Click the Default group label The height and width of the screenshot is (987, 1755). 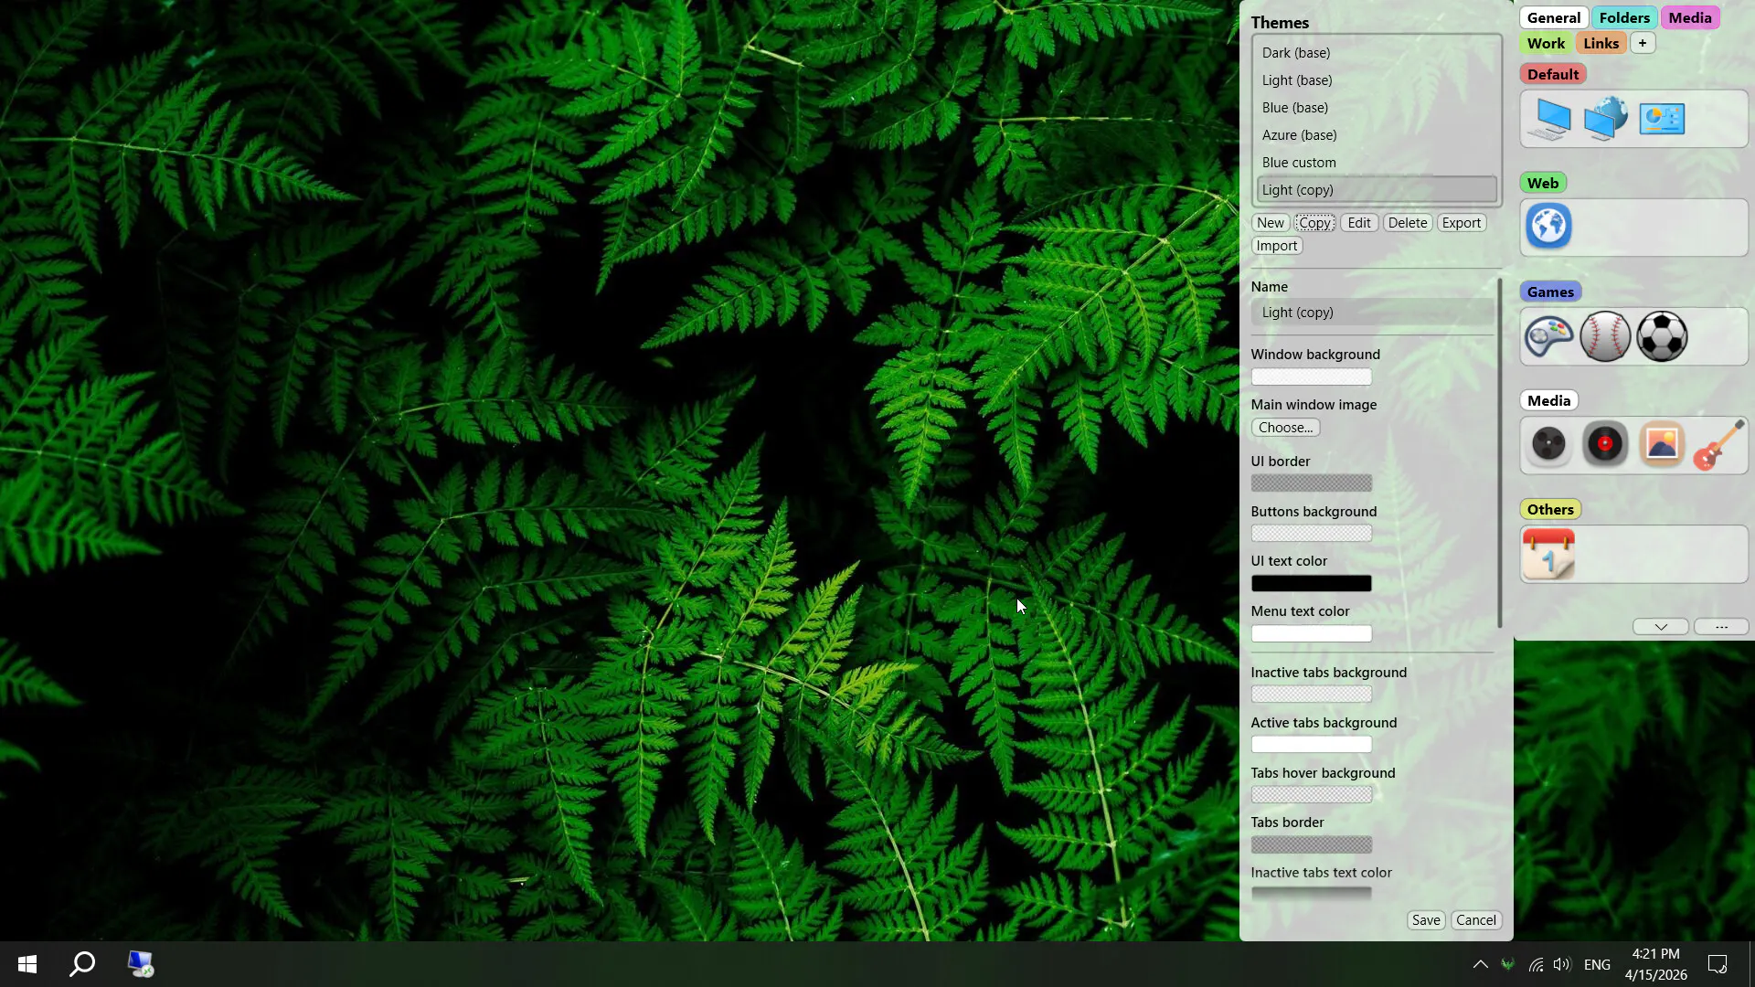1553,74
